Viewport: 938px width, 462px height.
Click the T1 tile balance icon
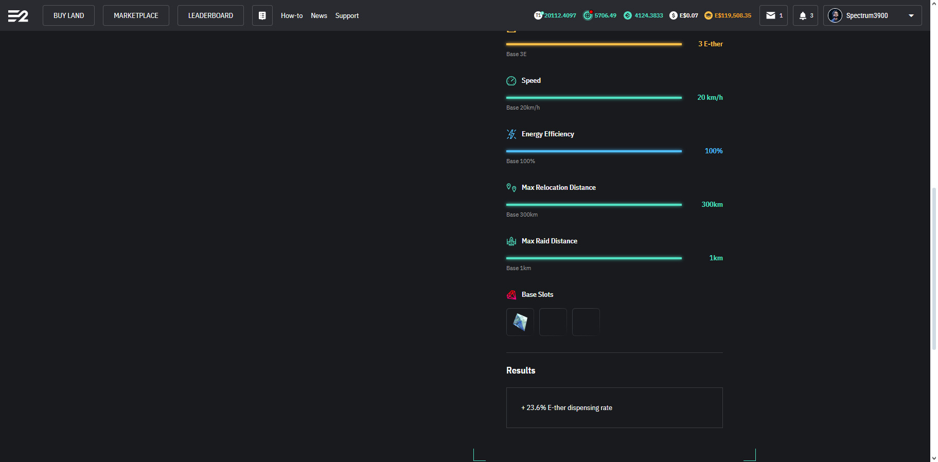pyautogui.click(x=538, y=15)
